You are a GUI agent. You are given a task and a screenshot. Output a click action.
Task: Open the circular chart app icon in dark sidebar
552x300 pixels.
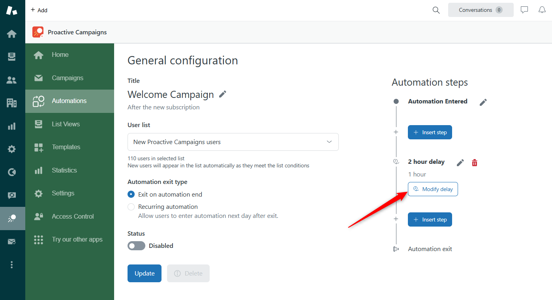pyautogui.click(x=12, y=172)
